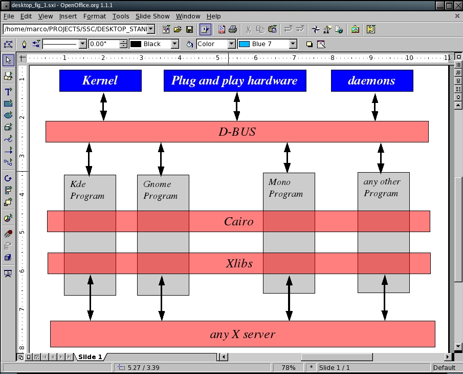Activate the Connector tool

point(8,162)
